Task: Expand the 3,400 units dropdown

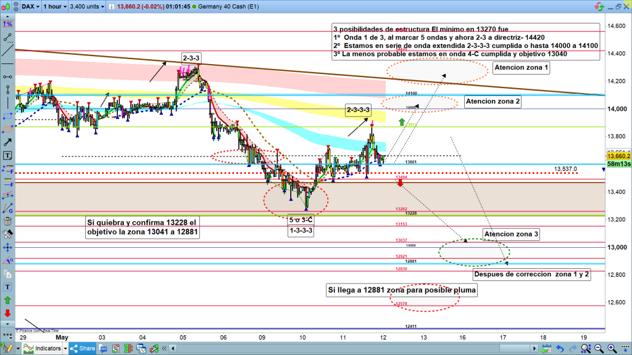Action: coord(85,7)
